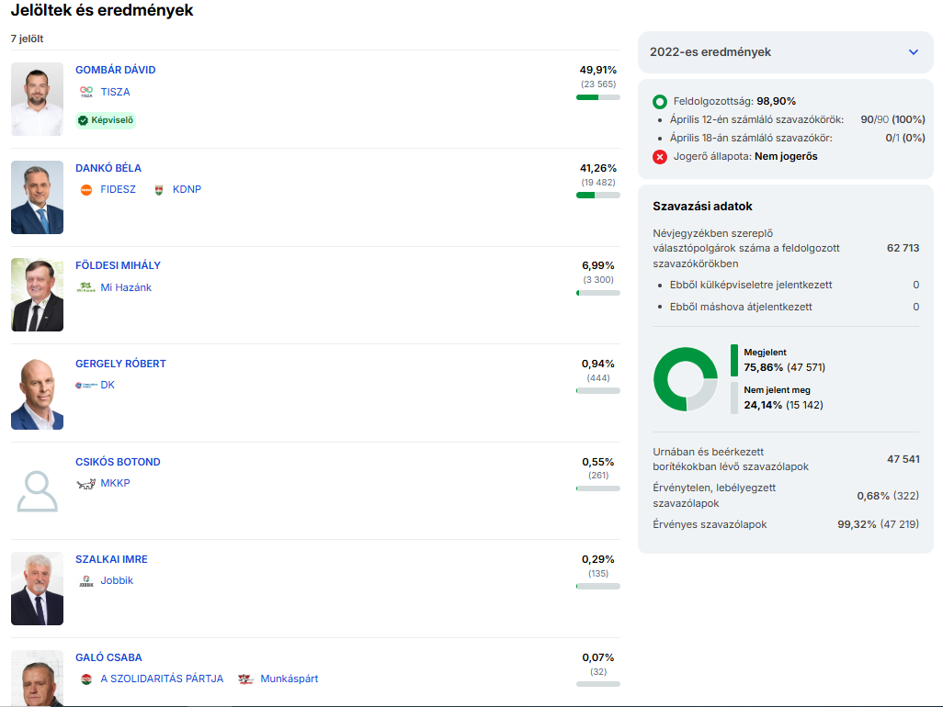Image resolution: width=943 pixels, height=707 pixels.
Task: Click Földesi Mihály's candidate photo
Action: 38,295
